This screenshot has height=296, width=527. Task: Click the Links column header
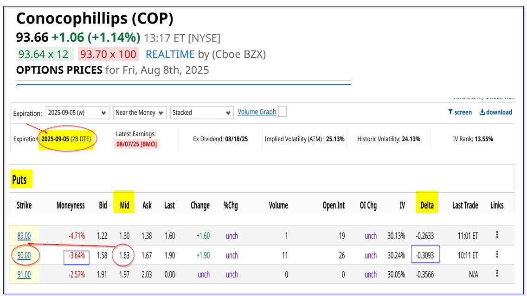(x=497, y=205)
